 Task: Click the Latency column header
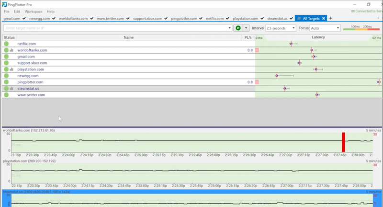[x=318, y=37]
